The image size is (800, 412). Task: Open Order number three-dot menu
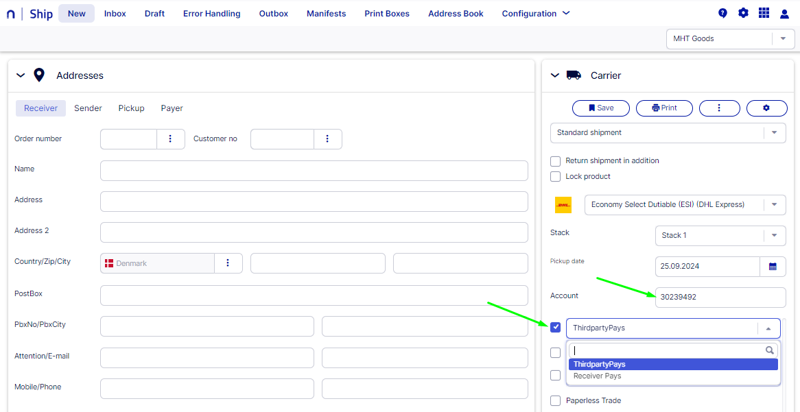click(x=171, y=139)
